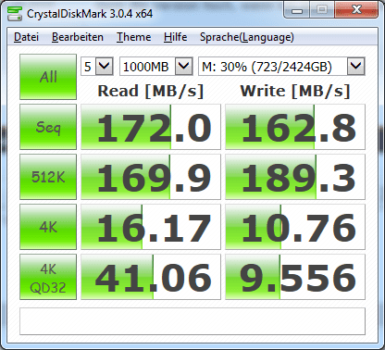Screen dimensions: 385x350
Task: Click the 512K read value 169.9
Action: coord(151,177)
